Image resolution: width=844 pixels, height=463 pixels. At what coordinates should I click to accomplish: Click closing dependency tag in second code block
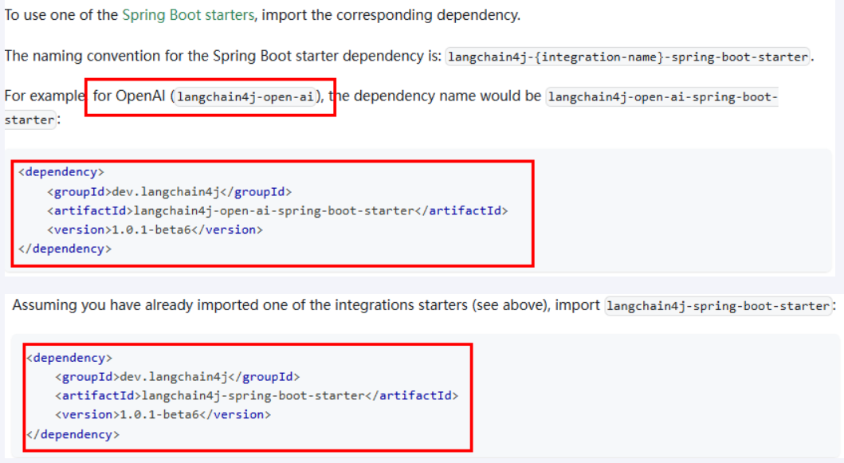coord(73,435)
